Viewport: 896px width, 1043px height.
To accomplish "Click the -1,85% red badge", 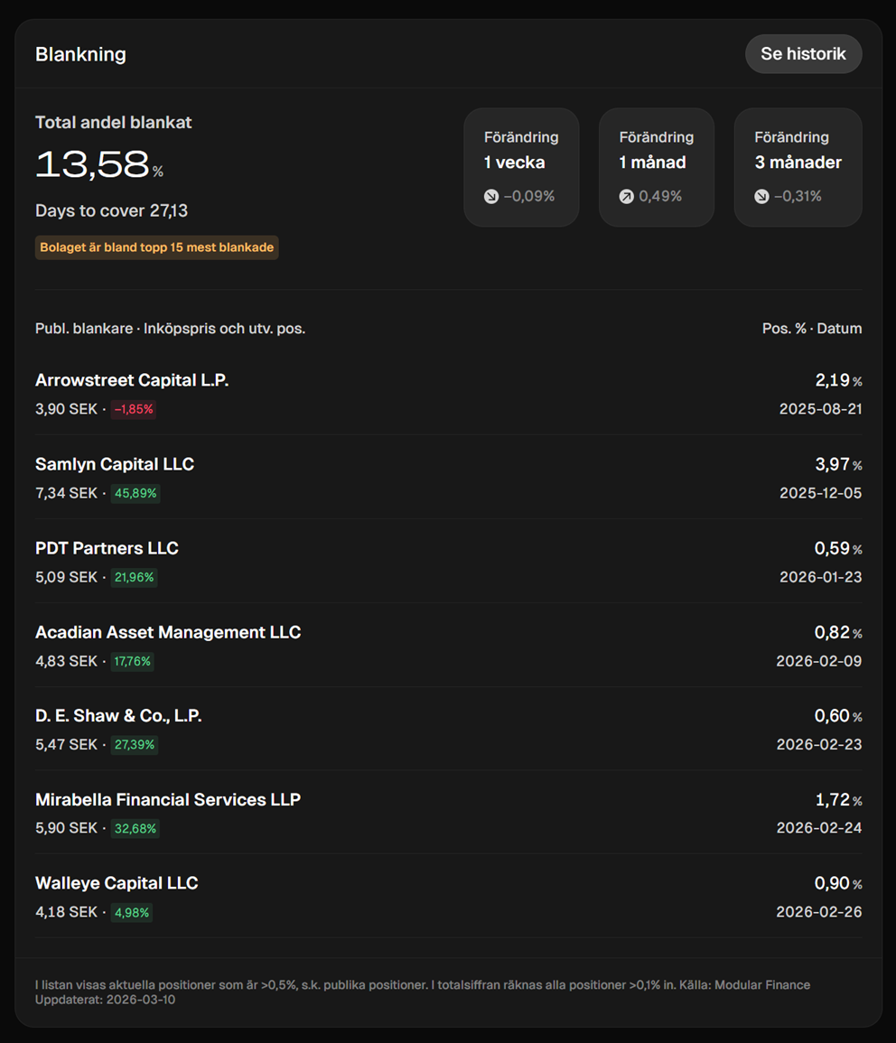I will coord(134,409).
